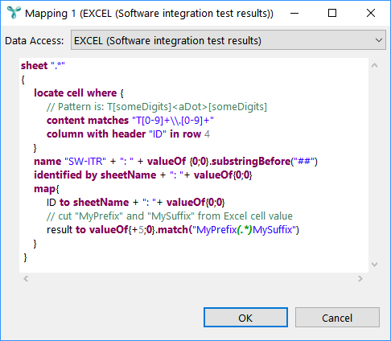This screenshot has height=341, width=391.
Task: Place cursor on 'identified by sheetName' line
Action: point(143,175)
